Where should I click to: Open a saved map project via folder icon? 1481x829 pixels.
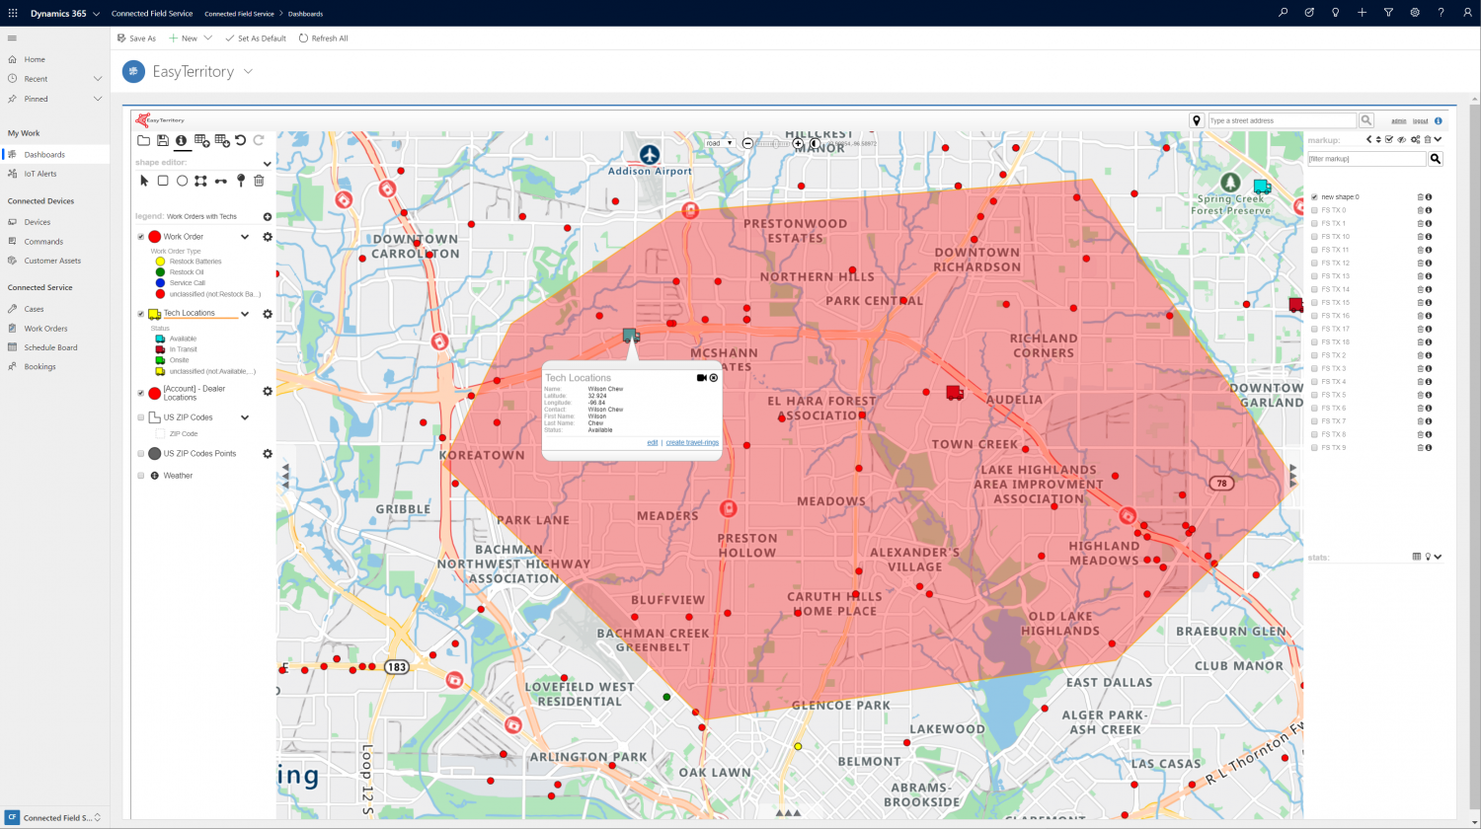pyautogui.click(x=144, y=140)
